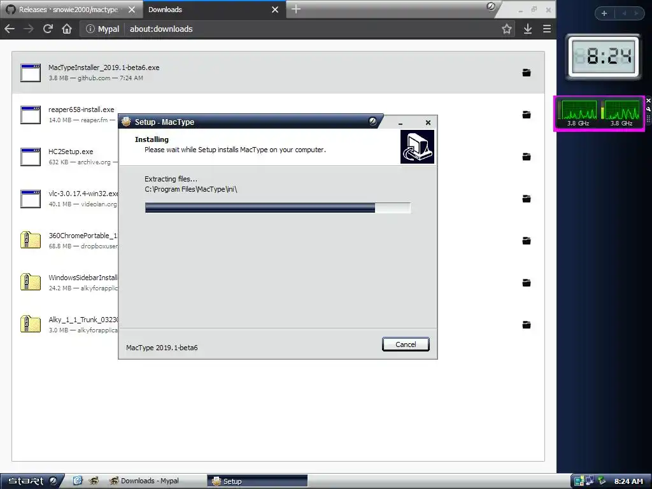Image resolution: width=652 pixels, height=489 pixels.
Task: Click the WindowsSidebarInstall zip folder icon
Action: click(x=31, y=282)
